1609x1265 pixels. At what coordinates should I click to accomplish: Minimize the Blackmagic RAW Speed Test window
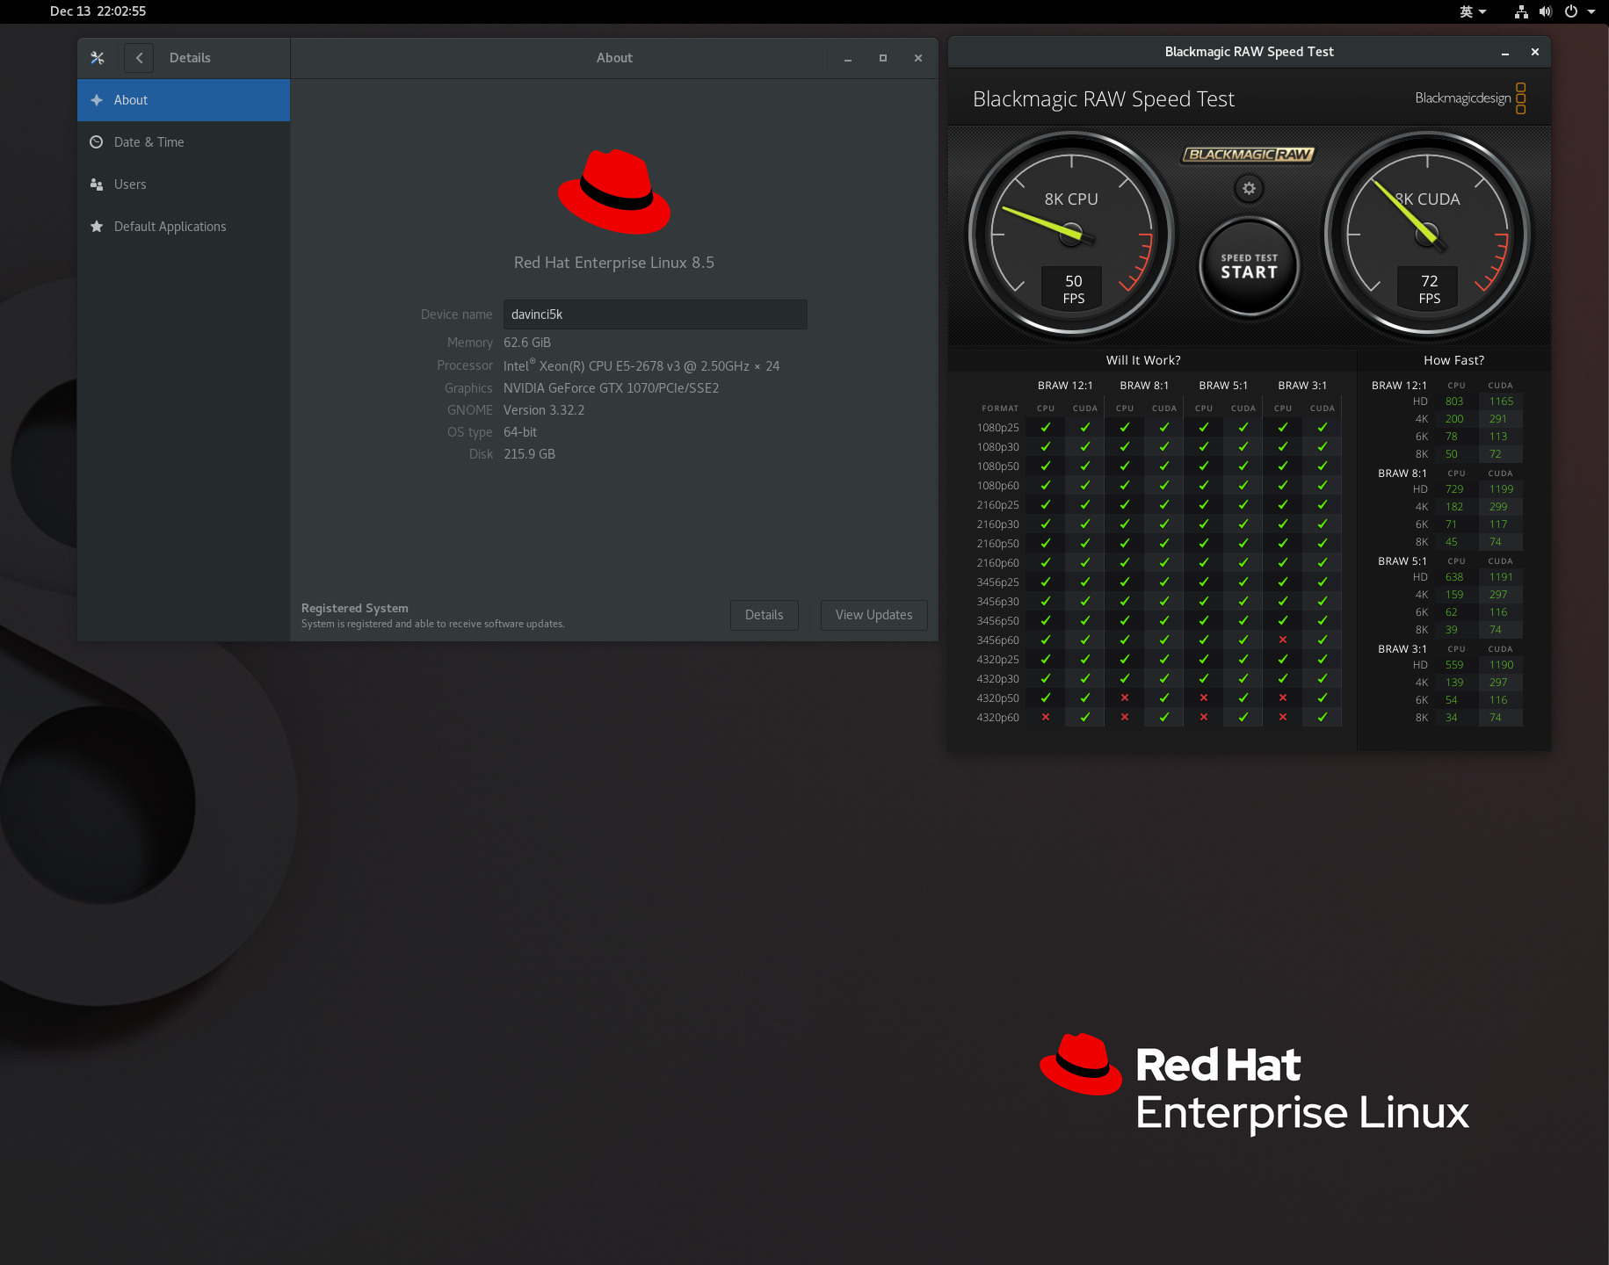click(1505, 53)
